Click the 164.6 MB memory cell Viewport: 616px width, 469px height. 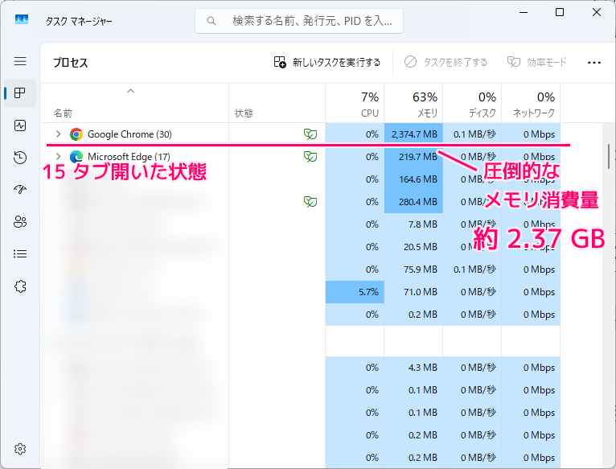[x=413, y=179]
